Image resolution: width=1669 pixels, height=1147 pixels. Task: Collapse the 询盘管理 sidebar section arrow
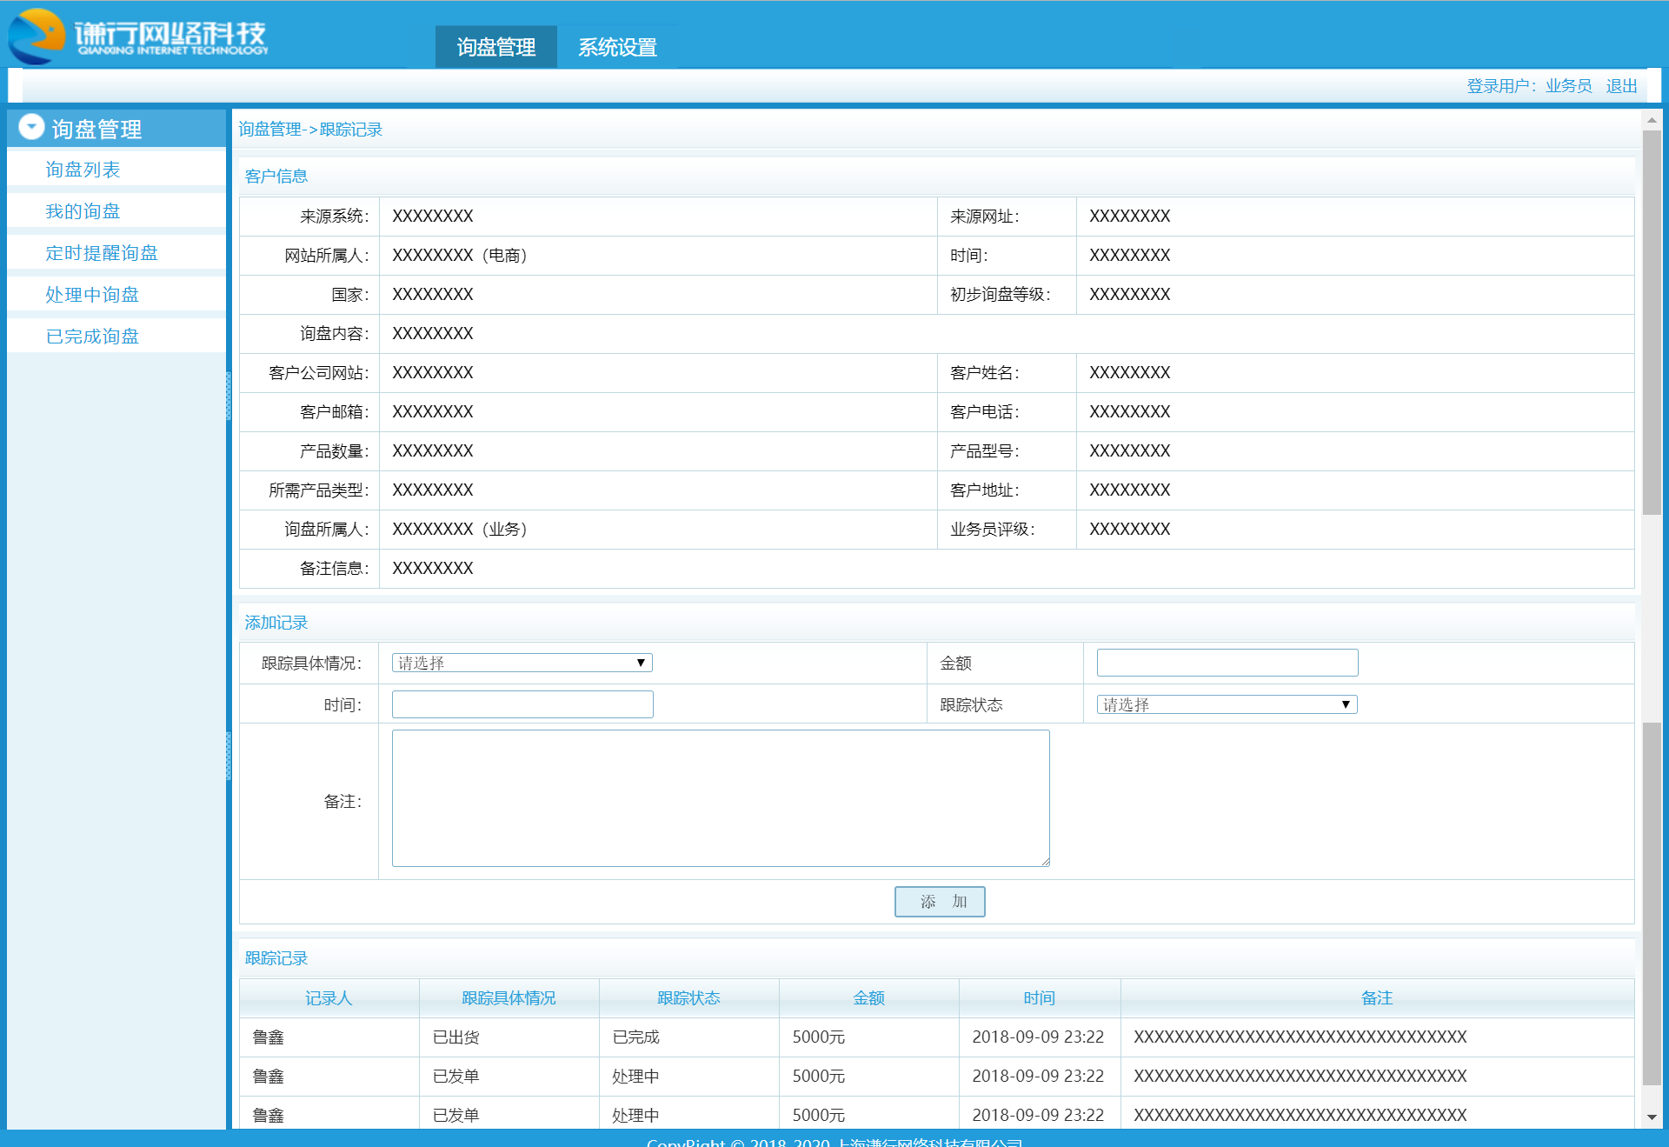pyautogui.click(x=31, y=127)
